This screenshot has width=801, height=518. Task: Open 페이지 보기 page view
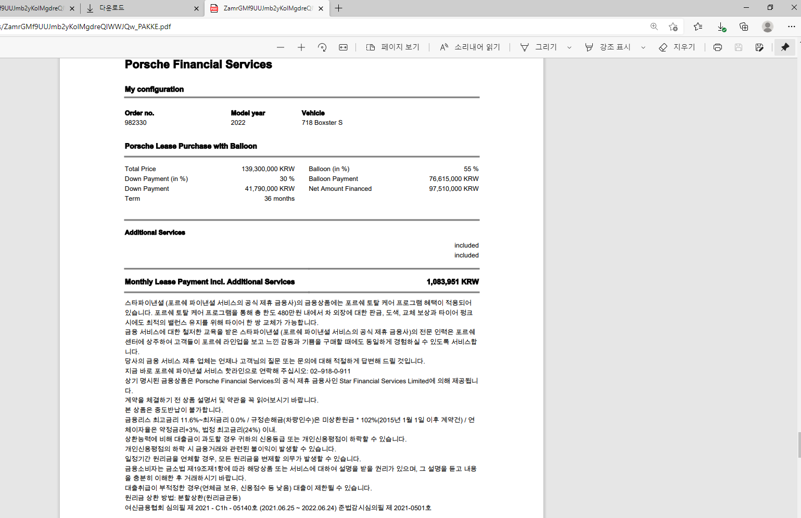(393, 47)
